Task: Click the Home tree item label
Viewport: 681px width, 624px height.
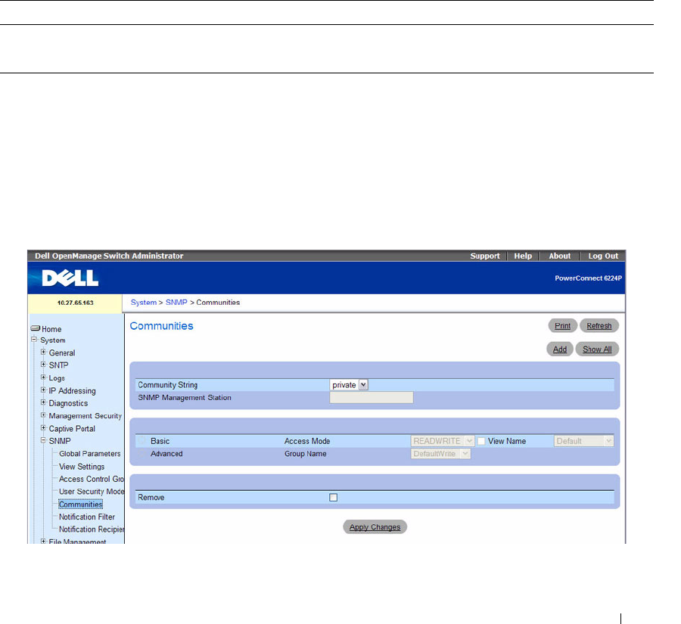Action: click(51, 329)
